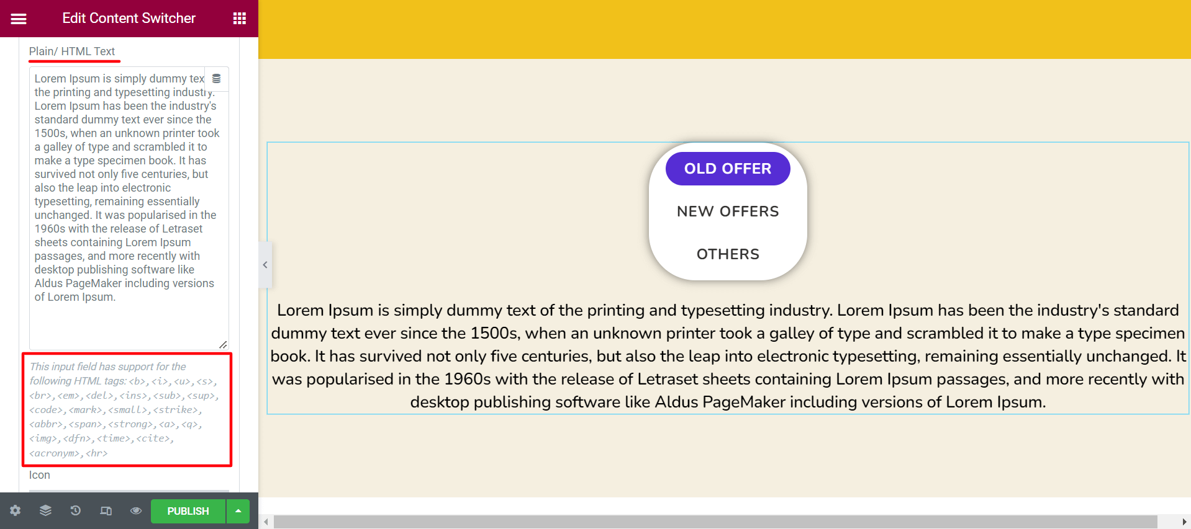Switch to responsive mode icon
The width and height of the screenshot is (1191, 529).
[106, 510]
